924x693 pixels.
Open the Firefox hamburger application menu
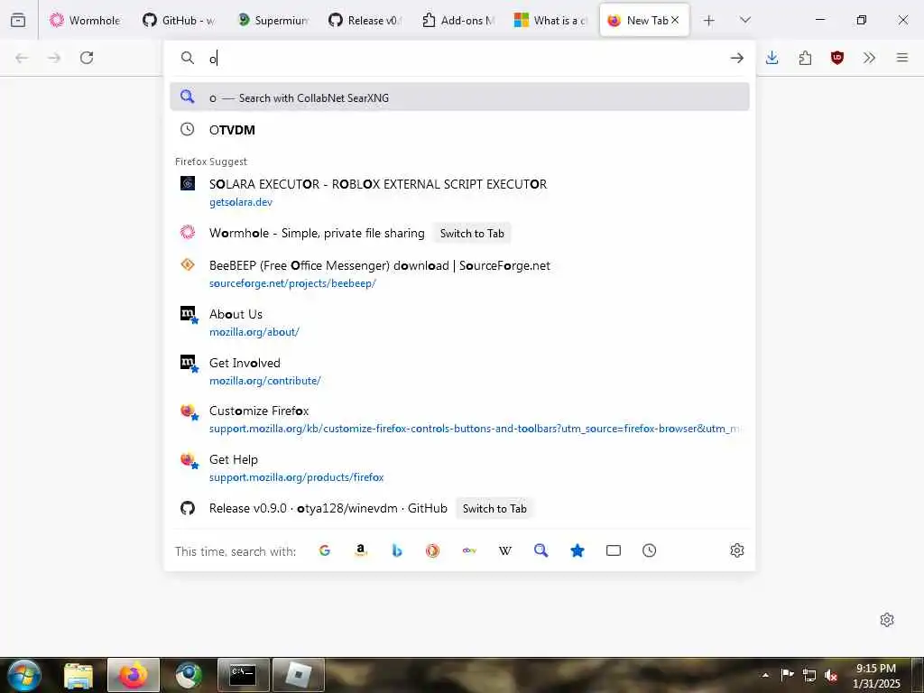click(902, 58)
